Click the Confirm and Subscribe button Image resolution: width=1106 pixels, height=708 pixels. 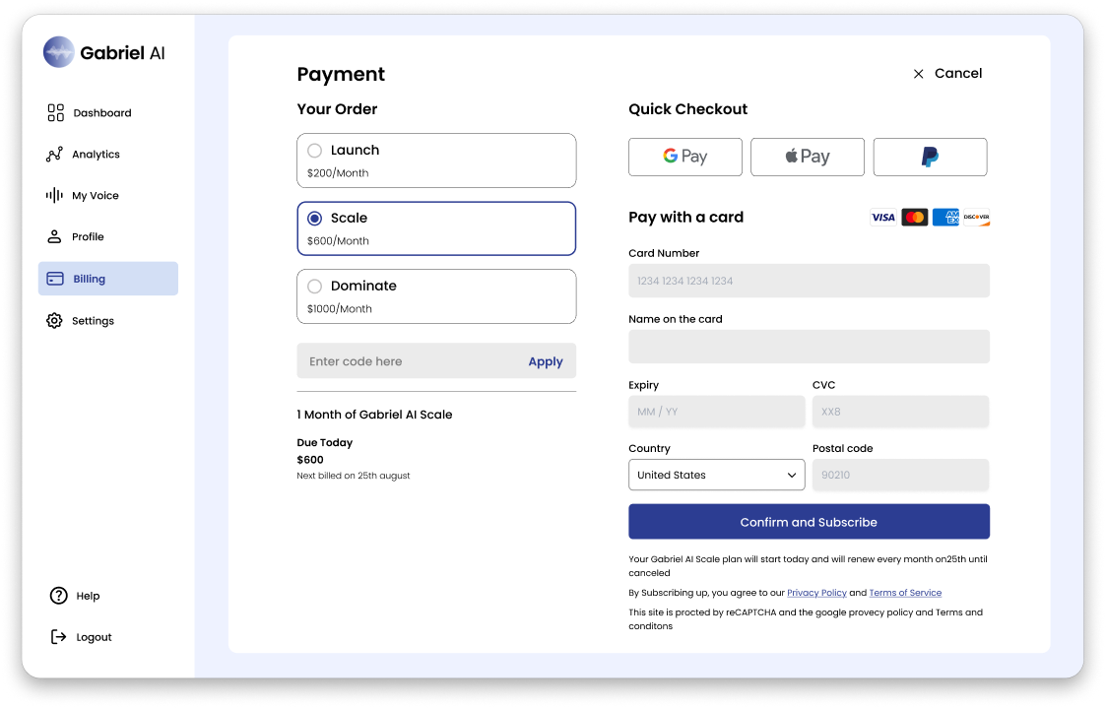(x=809, y=522)
